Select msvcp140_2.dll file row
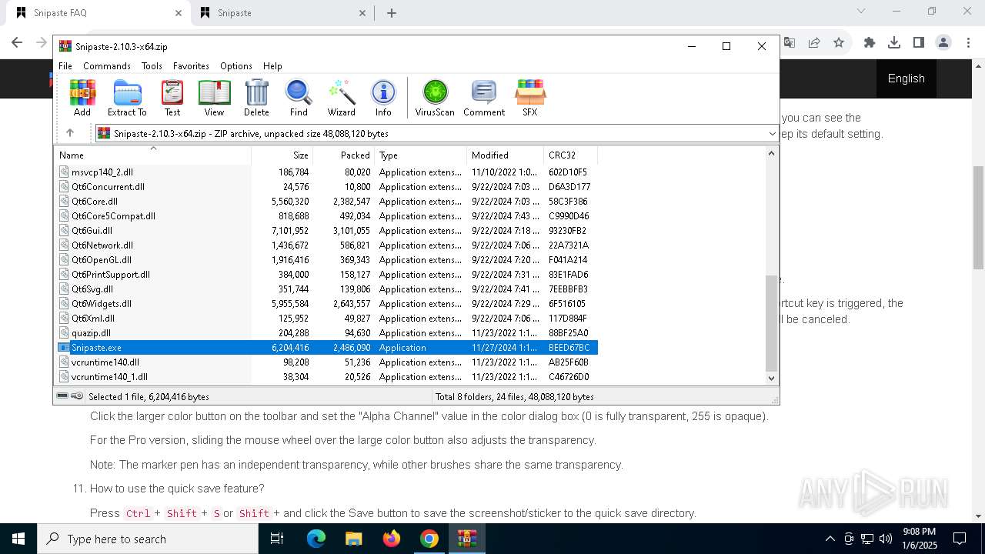The image size is (985, 554). pos(327,172)
